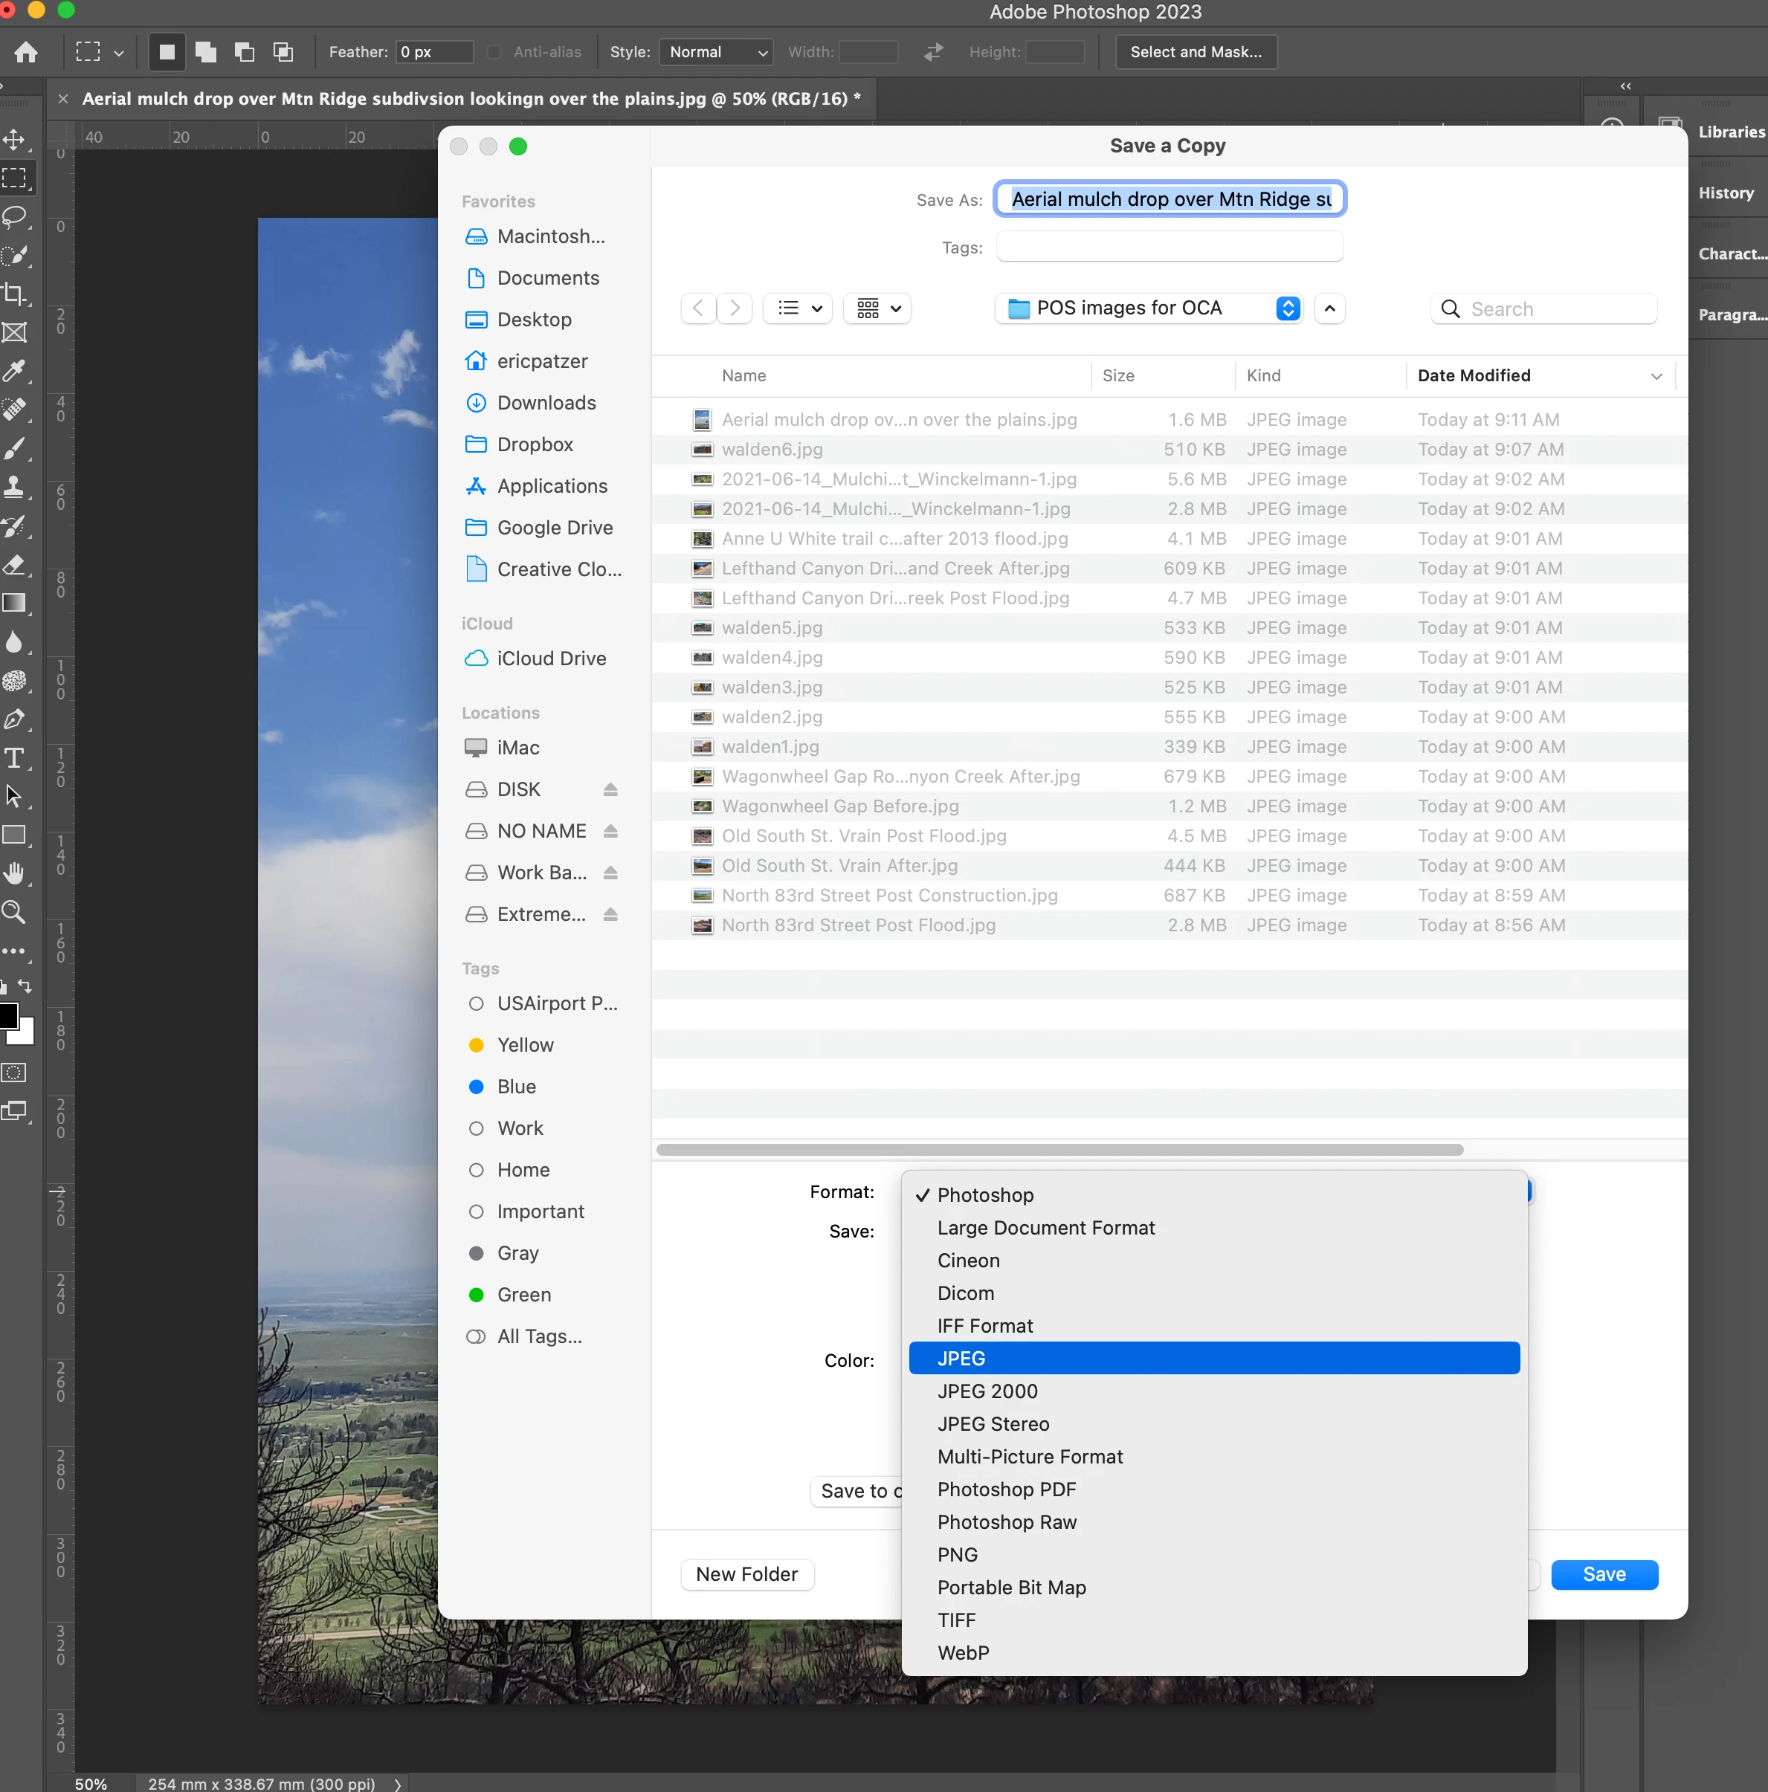Select the Lasso tool
The width and height of the screenshot is (1768, 1792).
[x=14, y=217]
